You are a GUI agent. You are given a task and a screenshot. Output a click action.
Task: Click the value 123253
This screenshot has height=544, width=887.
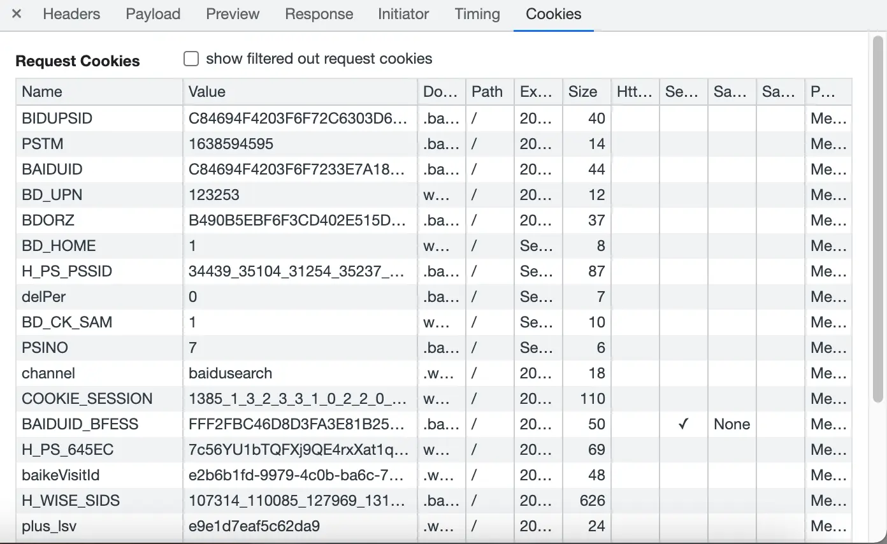[214, 195]
